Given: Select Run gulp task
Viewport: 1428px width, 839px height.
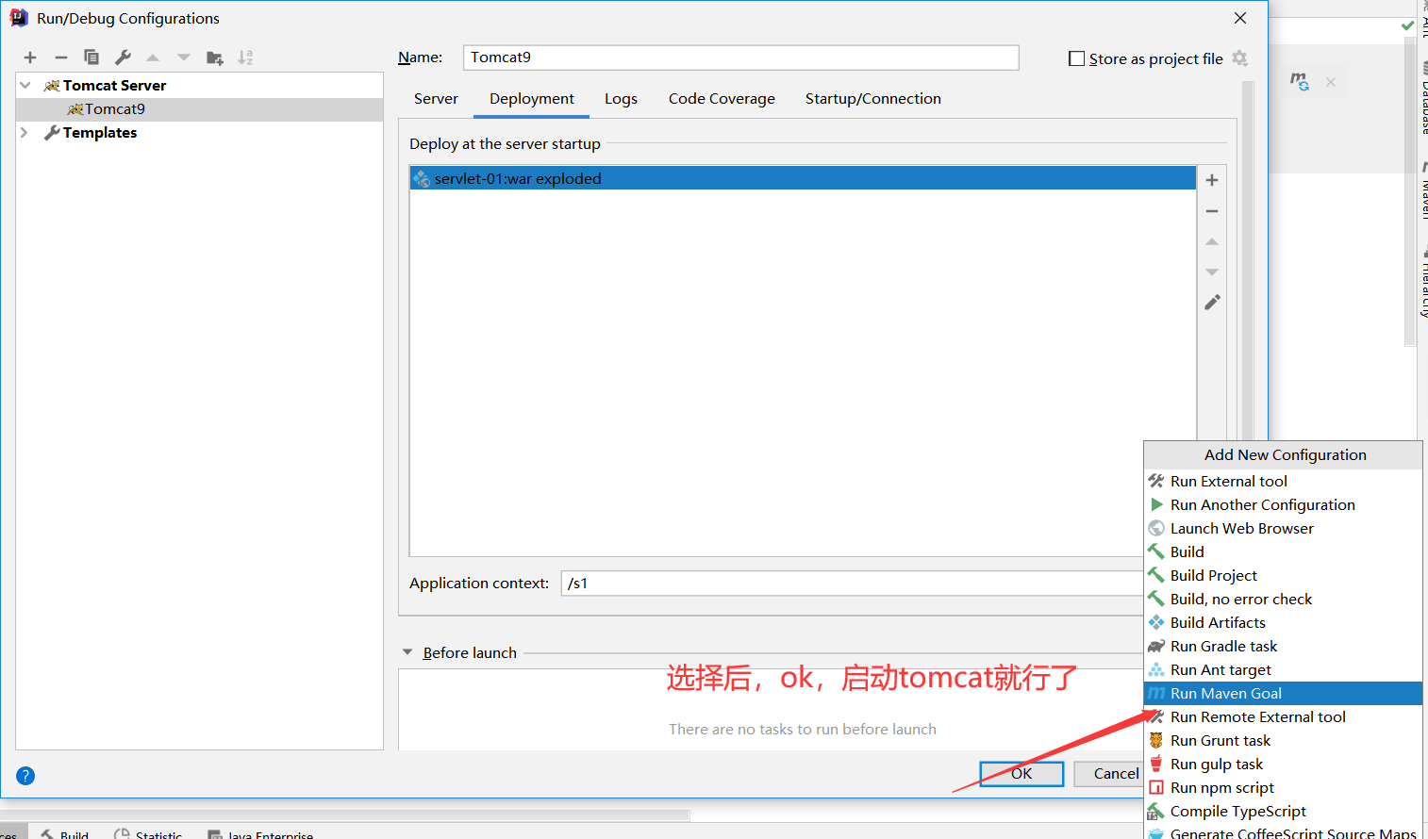Looking at the screenshot, I should pos(1283,765).
